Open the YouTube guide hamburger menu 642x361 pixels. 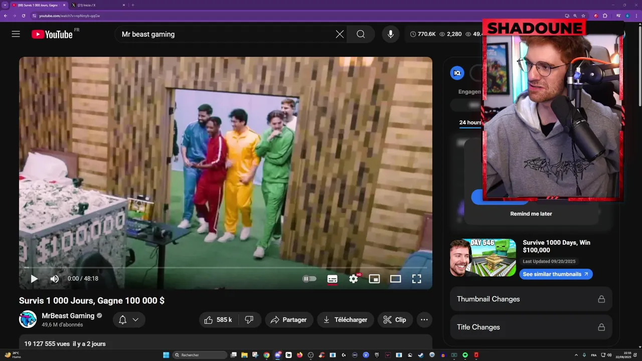click(x=16, y=34)
